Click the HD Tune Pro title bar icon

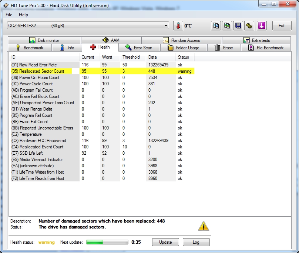point(6,5)
